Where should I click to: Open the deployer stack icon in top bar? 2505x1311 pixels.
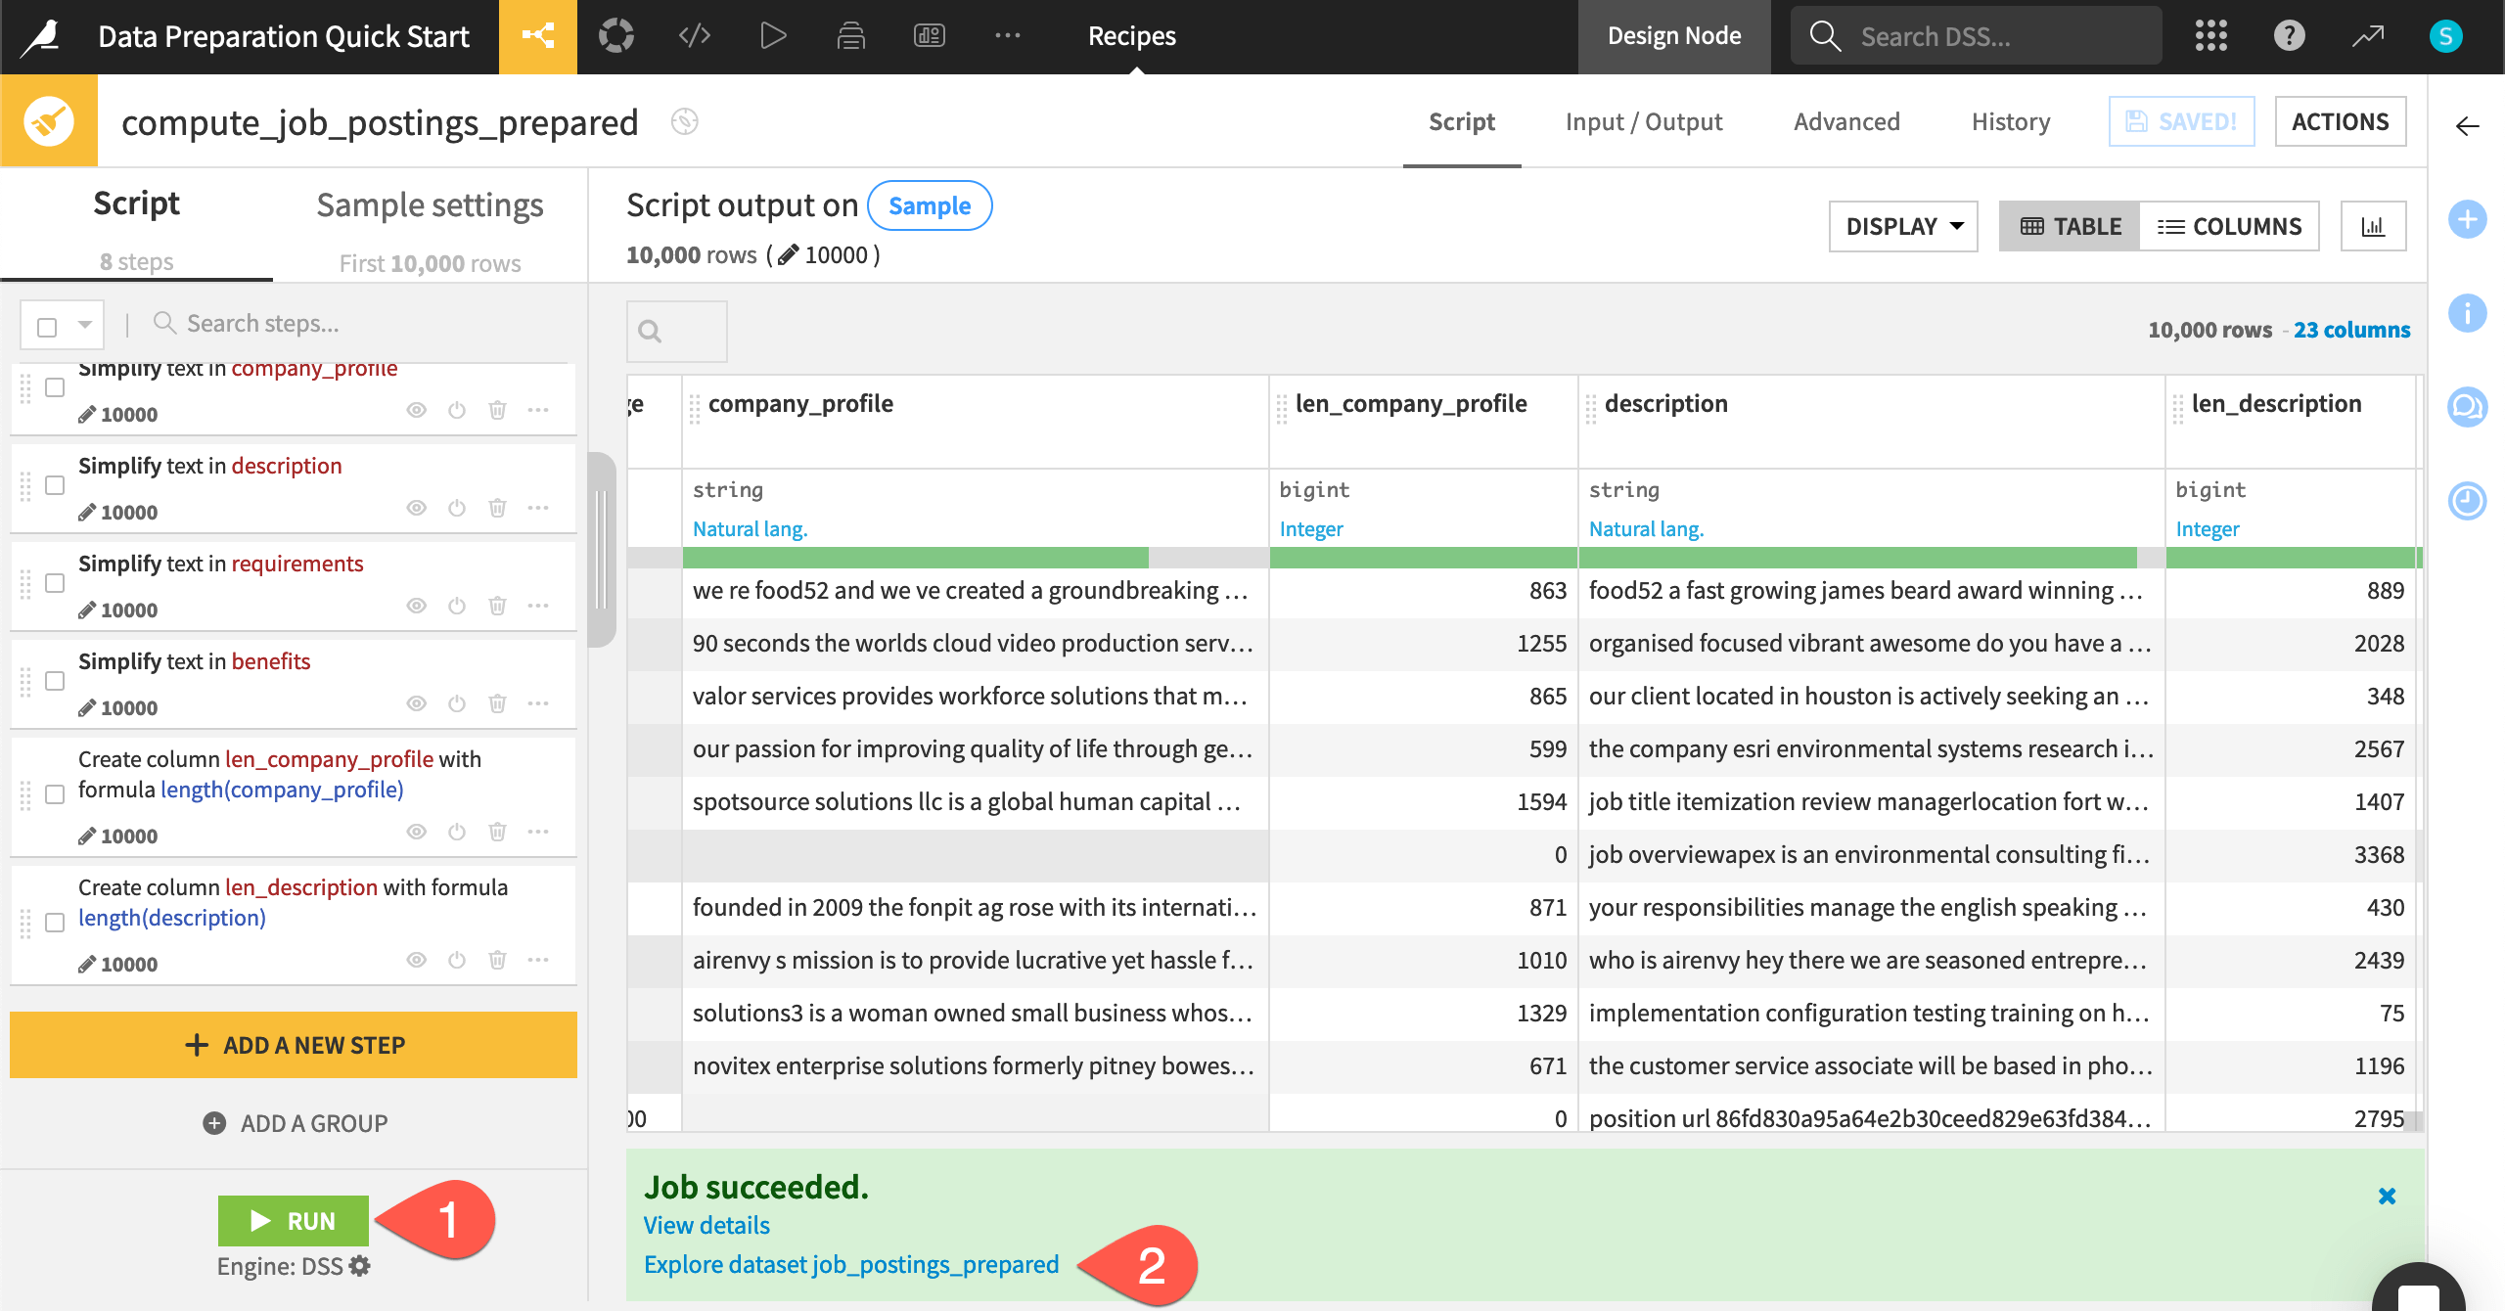click(x=850, y=36)
